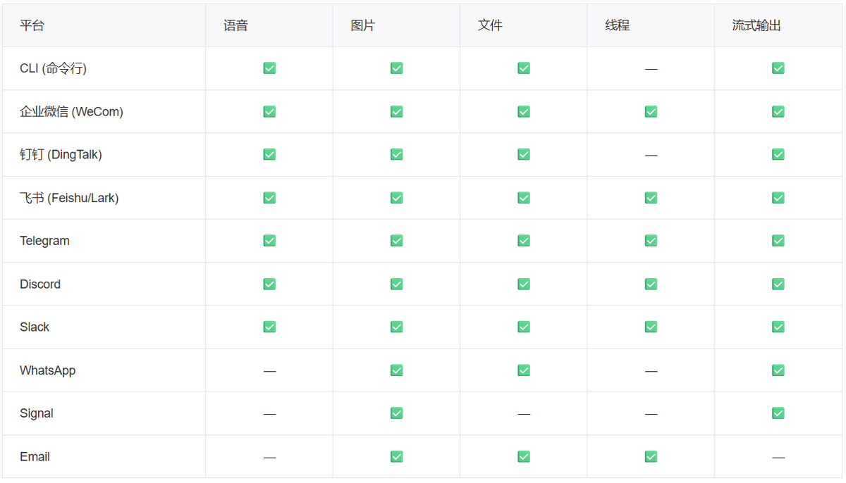Click the Email threads (线程) checkmark
846x483 pixels.
point(651,456)
